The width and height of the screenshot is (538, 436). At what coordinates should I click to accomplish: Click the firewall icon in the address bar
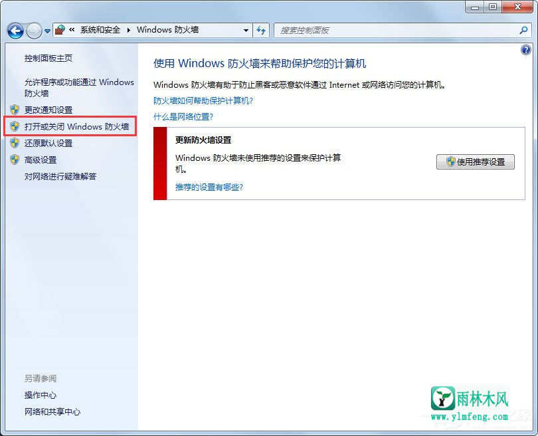pyautogui.click(x=60, y=30)
